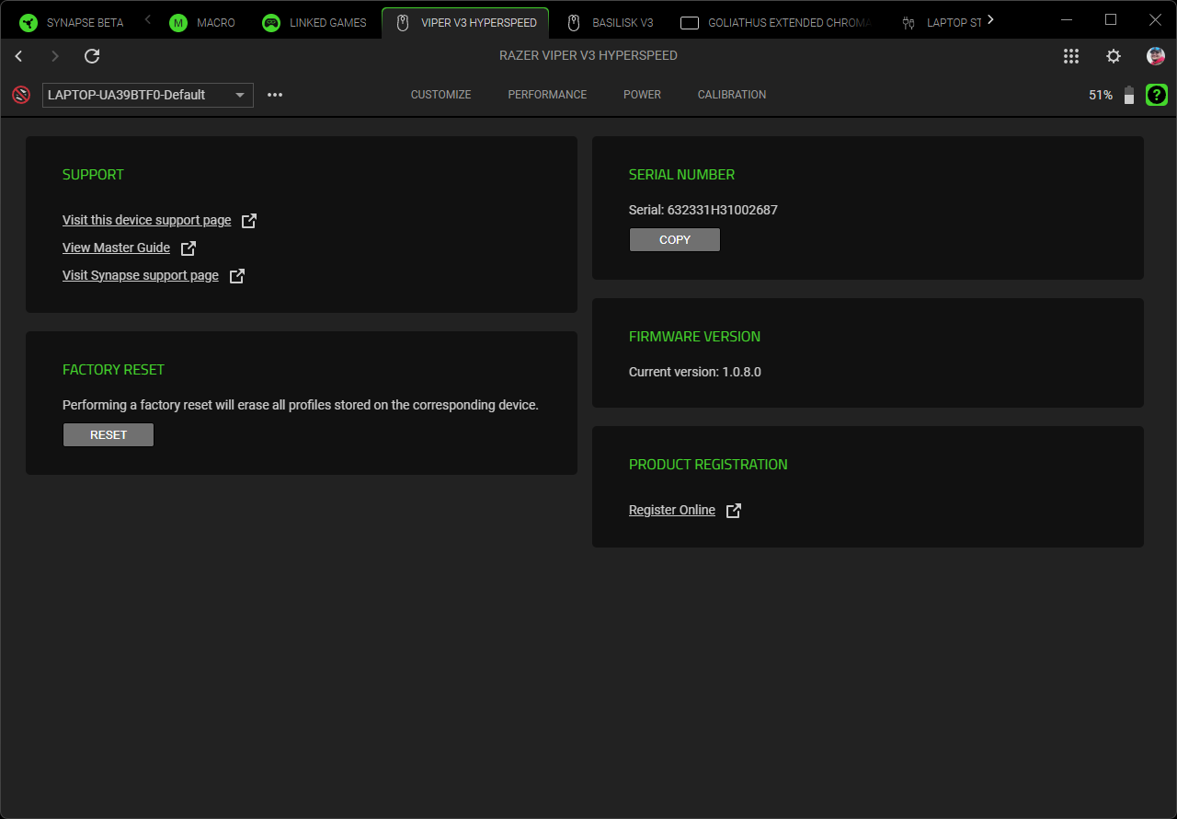
Task: Go to the Customize section
Action: pyautogui.click(x=440, y=95)
